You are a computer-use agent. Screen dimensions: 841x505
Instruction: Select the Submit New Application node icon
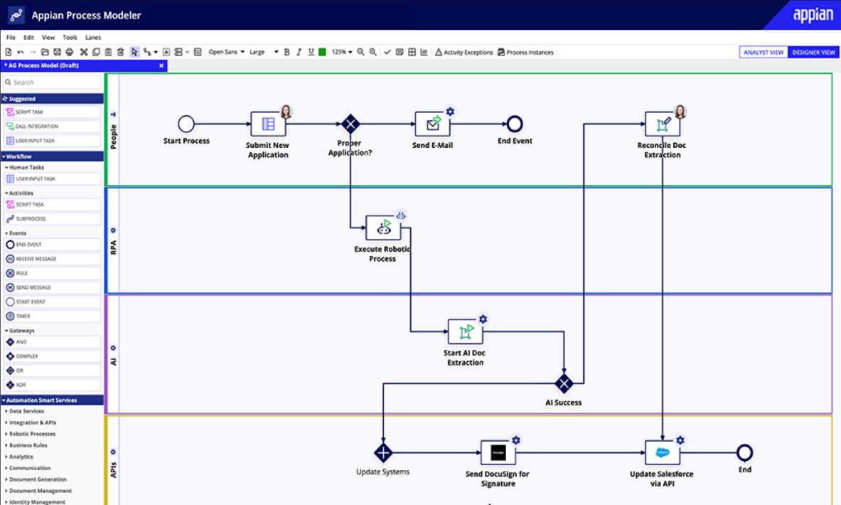[x=268, y=124]
